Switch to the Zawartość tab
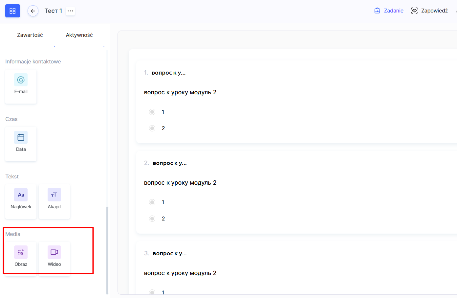Viewport: 457px width, 298px height. click(x=30, y=35)
